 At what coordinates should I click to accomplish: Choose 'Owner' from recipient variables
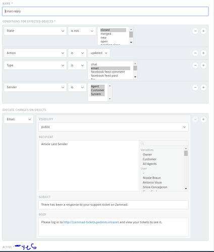point(147,155)
